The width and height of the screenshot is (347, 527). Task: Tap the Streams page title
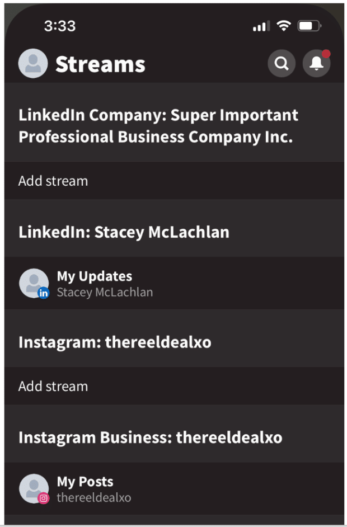click(100, 64)
